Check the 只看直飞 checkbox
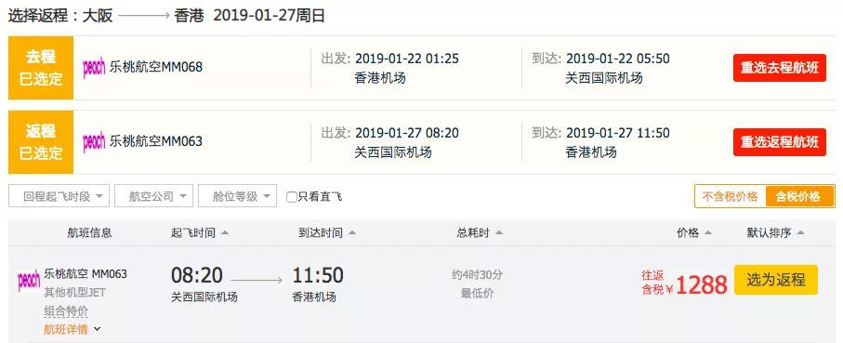The width and height of the screenshot is (843, 343). pyautogui.click(x=292, y=197)
